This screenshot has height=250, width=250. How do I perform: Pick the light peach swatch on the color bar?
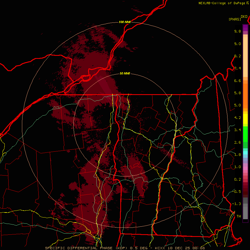(x=245, y=57)
